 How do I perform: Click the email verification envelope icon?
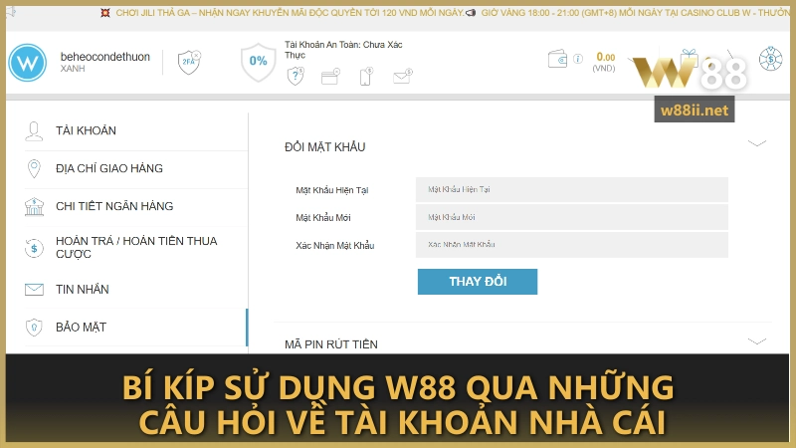point(403,77)
